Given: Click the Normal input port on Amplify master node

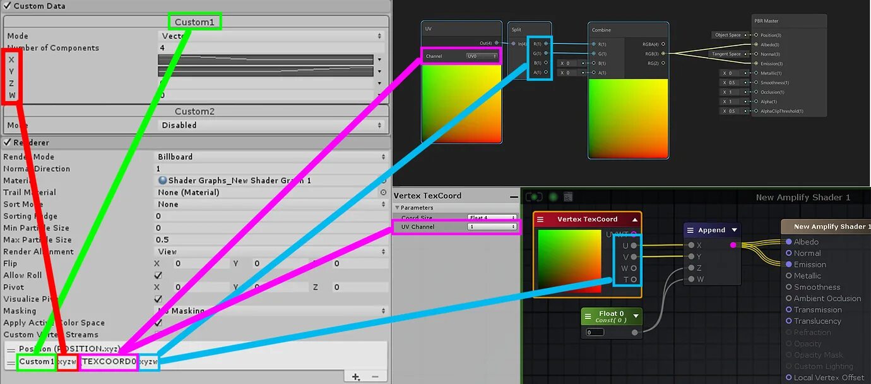Looking at the screenshot, I should [788, 253].
